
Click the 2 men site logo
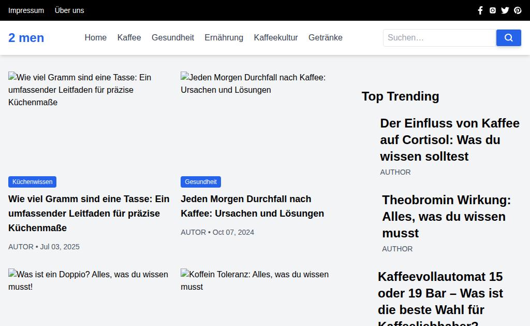26,38
